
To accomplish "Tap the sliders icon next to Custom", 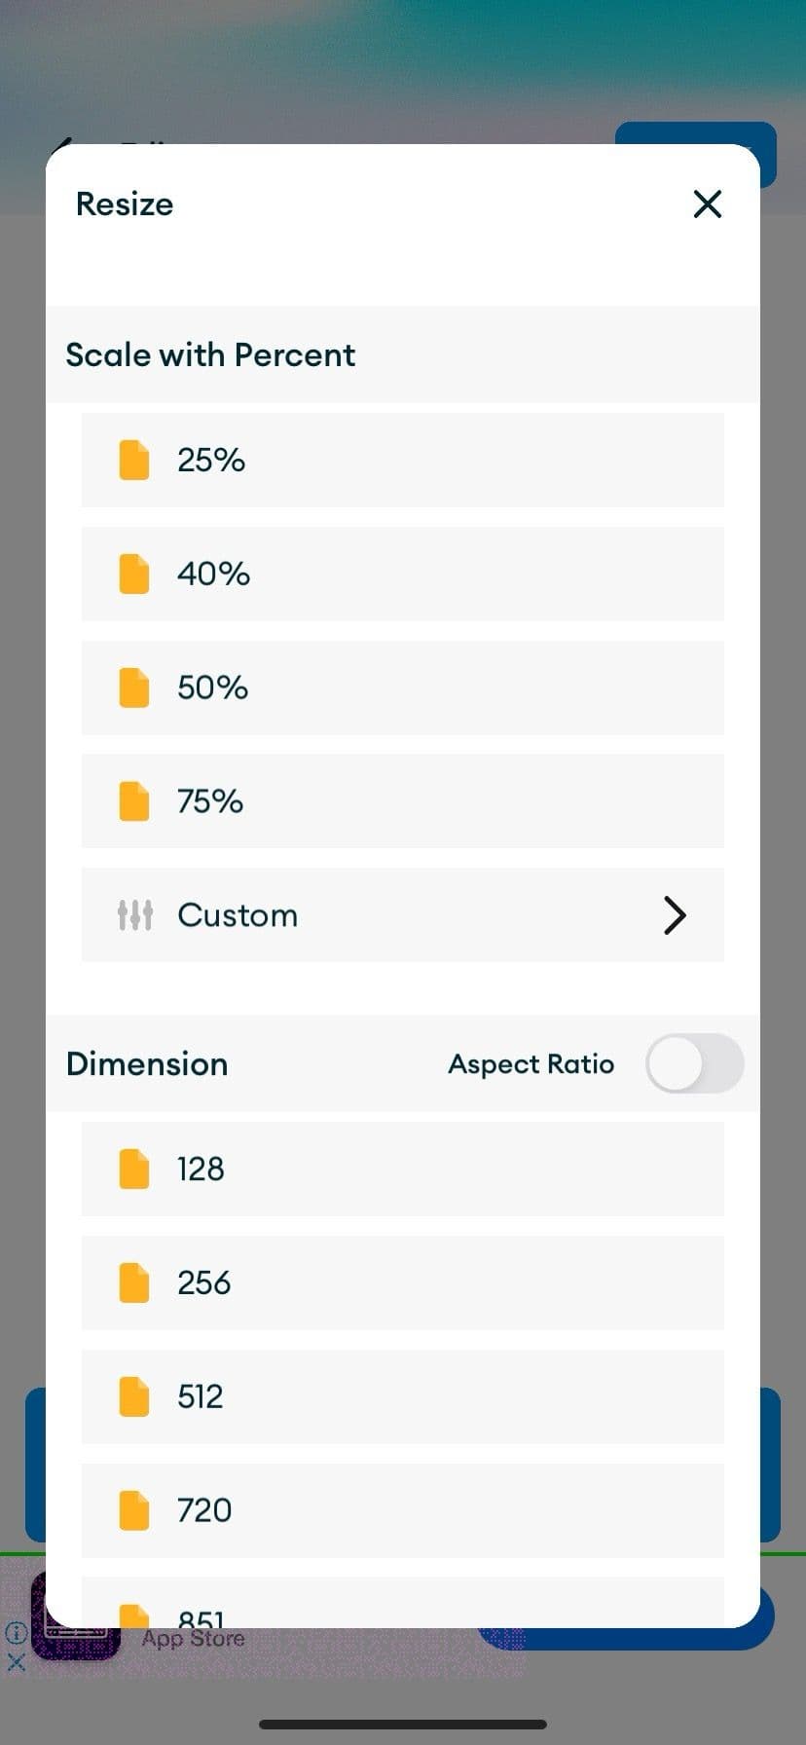I will (134, 915).
